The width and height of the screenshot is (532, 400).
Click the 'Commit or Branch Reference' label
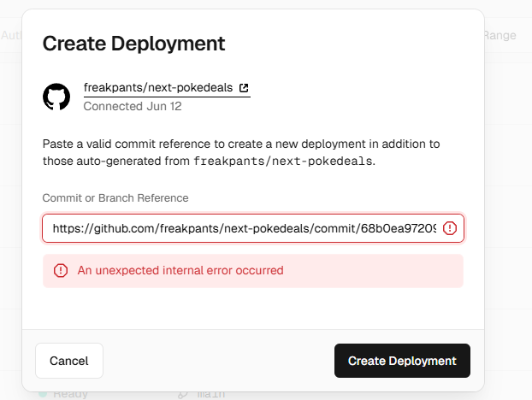coord(115,197)
